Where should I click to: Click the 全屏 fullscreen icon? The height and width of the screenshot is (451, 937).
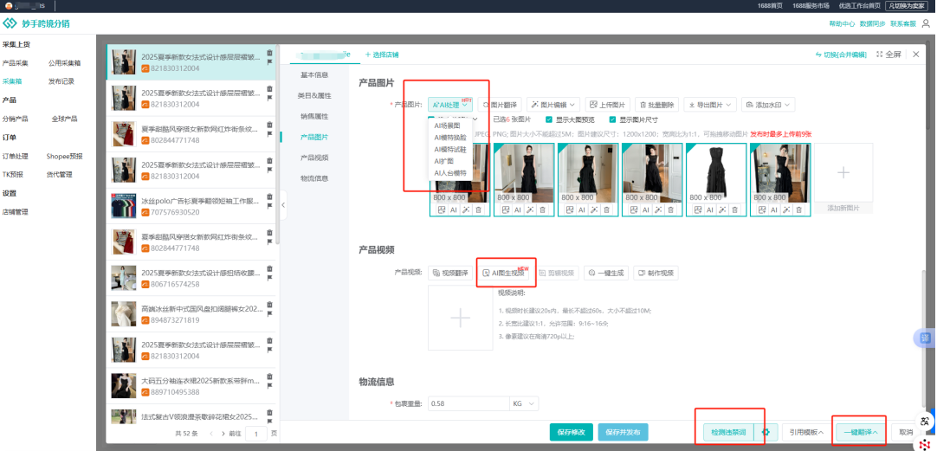point(889,54)
